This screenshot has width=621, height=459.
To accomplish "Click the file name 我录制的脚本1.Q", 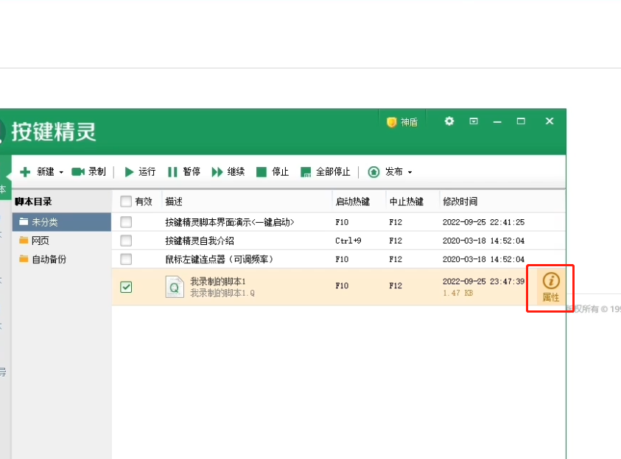I will pyautogui.click(x=222, y=293).
